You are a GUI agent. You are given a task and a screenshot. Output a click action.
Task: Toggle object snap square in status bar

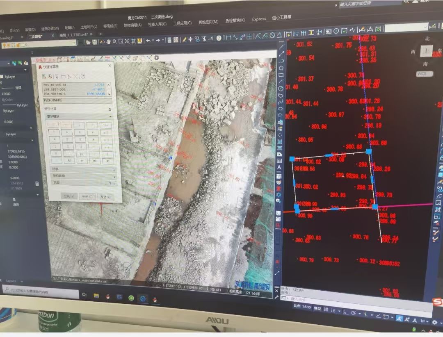click(386, 317)
